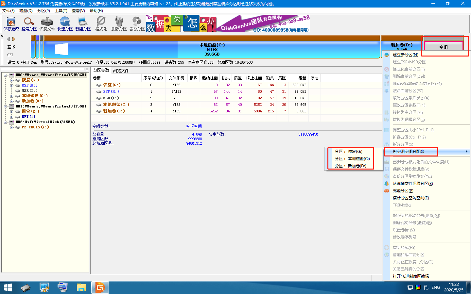The width and height of the screenshot is (471, 294).
Task: Open File Explorer from the taskbar
Action: pyautogui.click(x=81, y=287)
